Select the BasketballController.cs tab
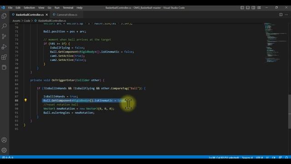 click(30, 15)
